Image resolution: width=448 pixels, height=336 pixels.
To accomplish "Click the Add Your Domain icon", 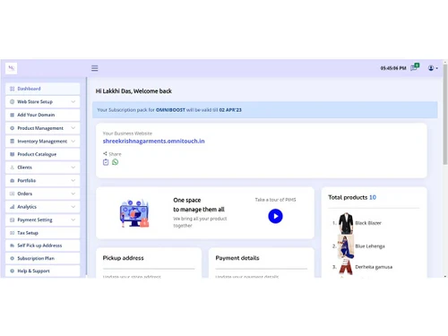I will tap(13, 115).
